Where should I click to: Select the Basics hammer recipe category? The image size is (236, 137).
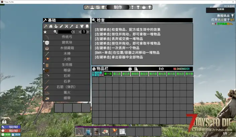(x=46, y=26)
